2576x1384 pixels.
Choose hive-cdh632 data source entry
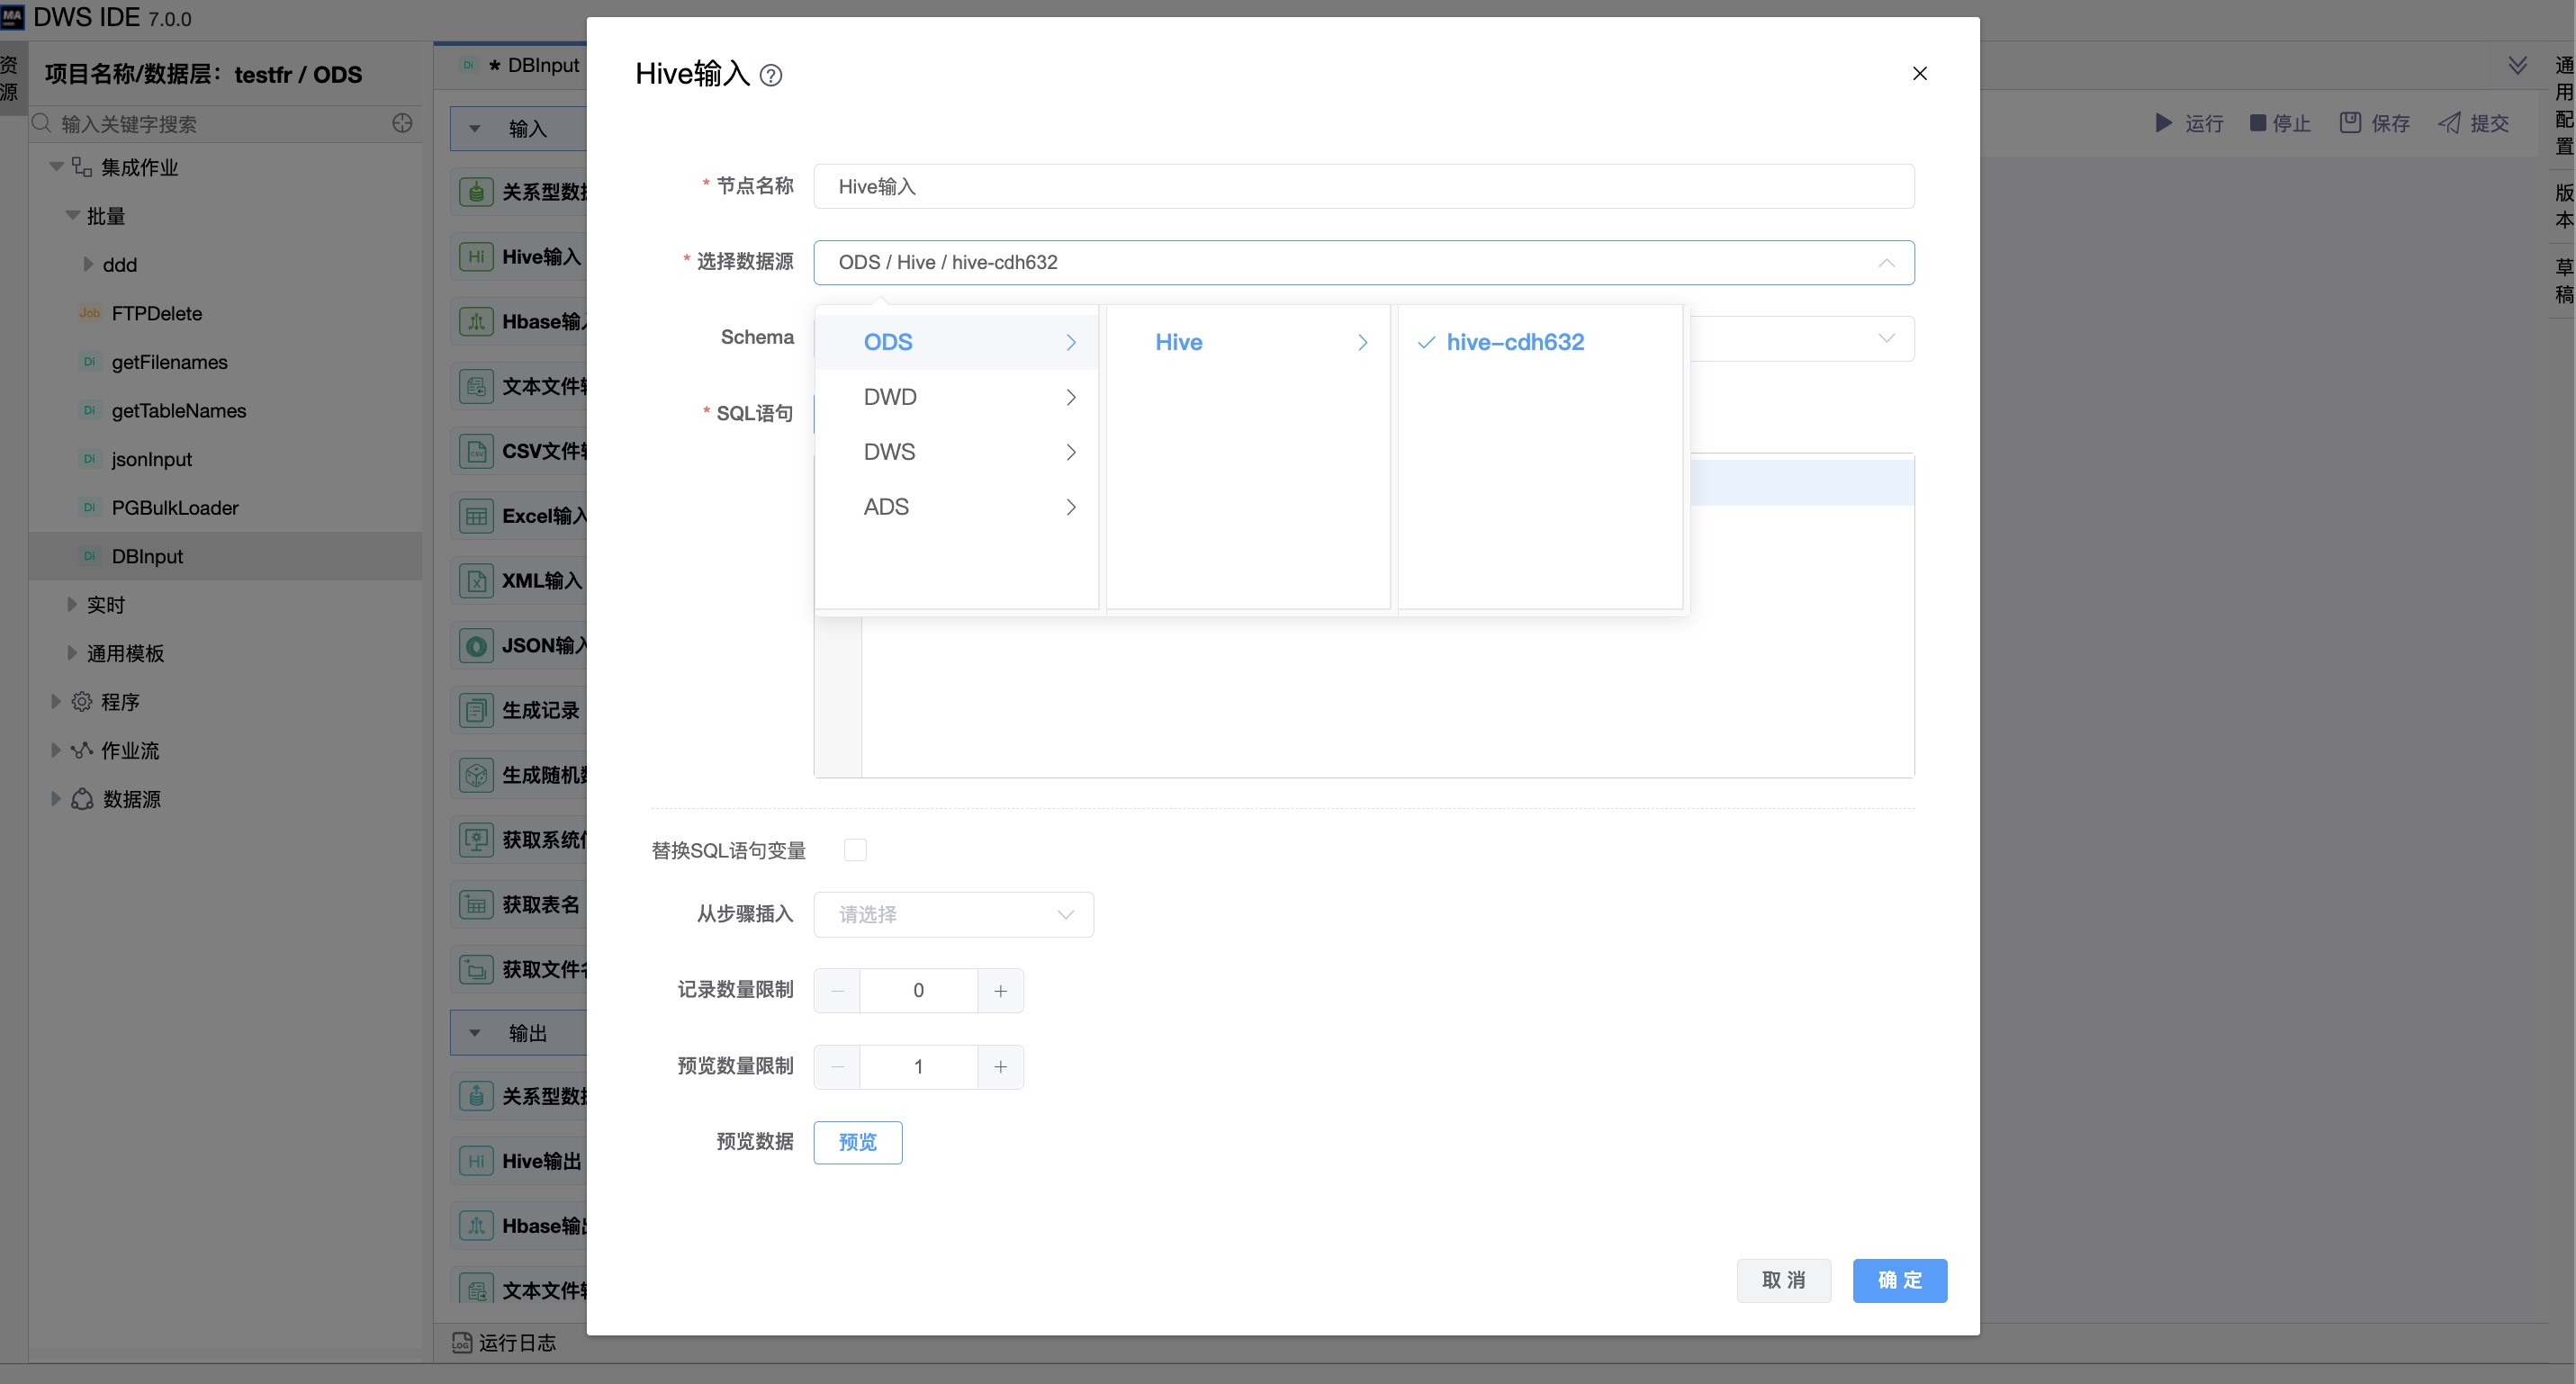[1514, 342]
